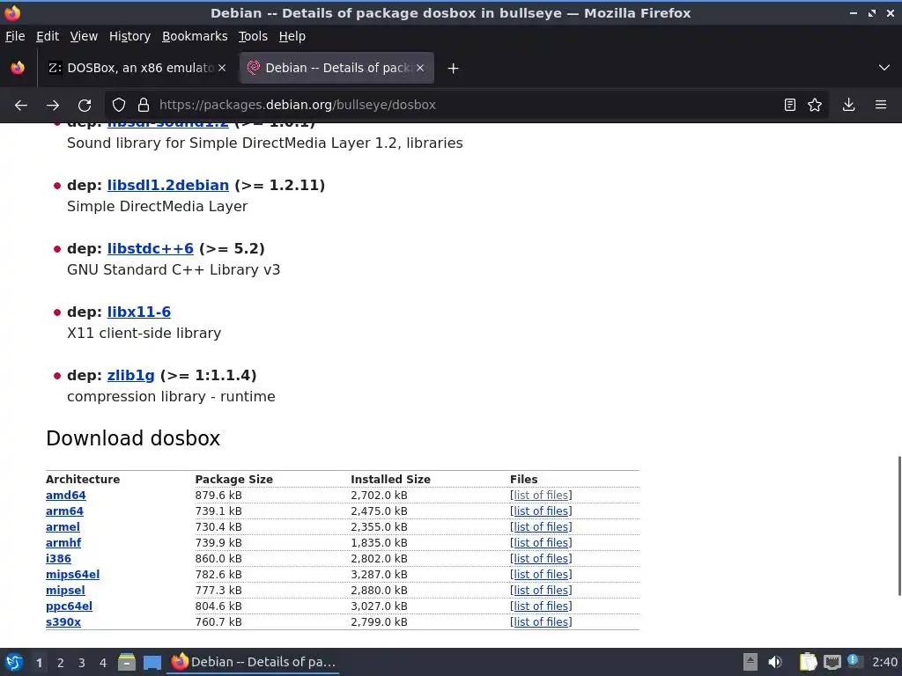Focus Firefox window in taskbar
902x676 pixels.
click(253, 662)
